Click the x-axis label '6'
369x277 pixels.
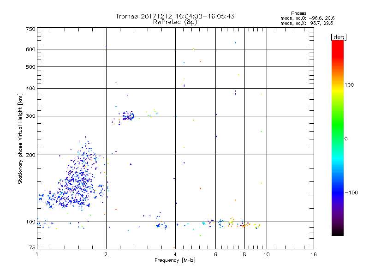coord(215,254)
